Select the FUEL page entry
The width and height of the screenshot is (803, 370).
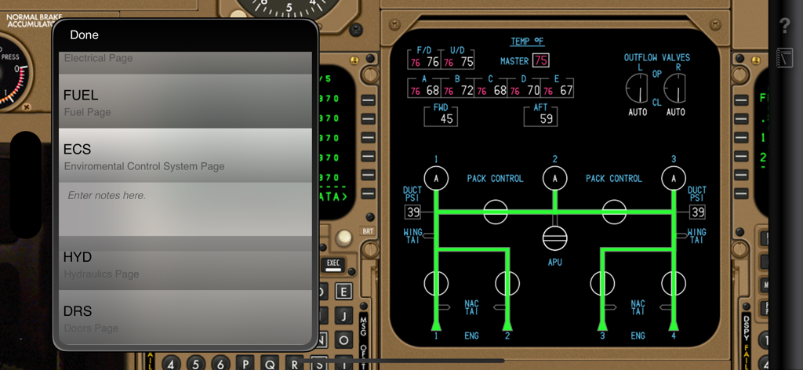[x=185, y=101]
